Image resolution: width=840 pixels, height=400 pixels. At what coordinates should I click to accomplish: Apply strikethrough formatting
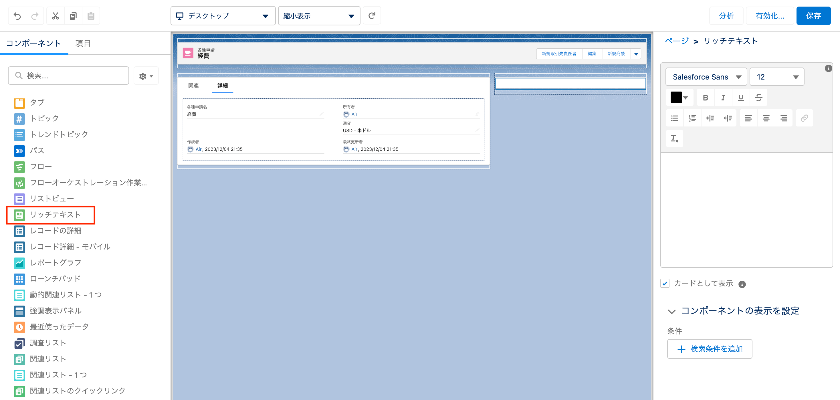(758, 98)
